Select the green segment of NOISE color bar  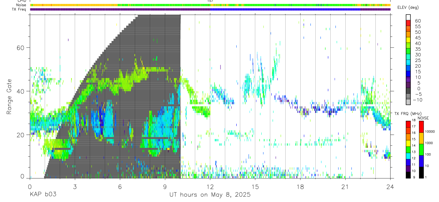click(x=421, y=149)
